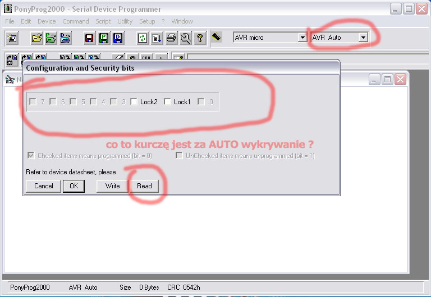Enable the Lock1 checkbox
The width and height of the screenshot is (431, 297).
point(167,102)
